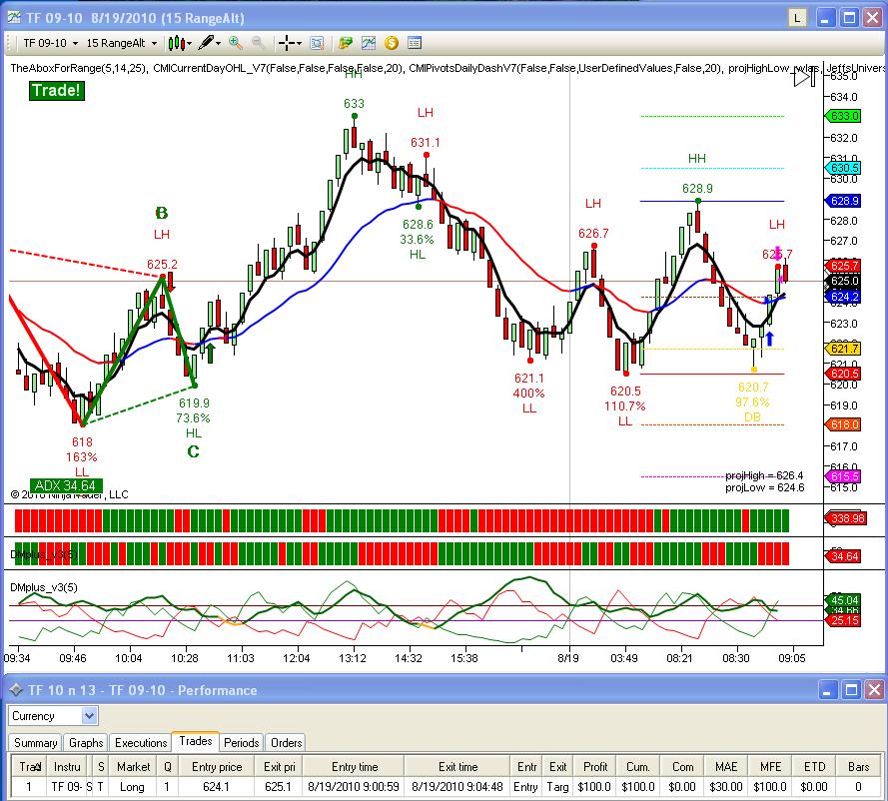Open the Orders tab

tap(286, 743)
